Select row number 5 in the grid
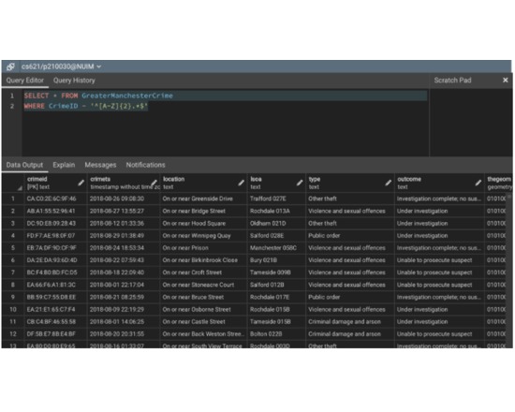515x412 pixels. coord(13,248)
